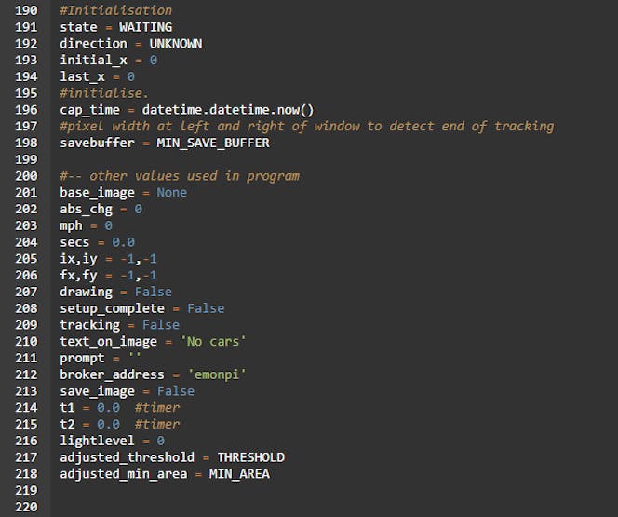Viewport: 618px width, 517px height.
Task: Click 'THRESHOLD' value on adjusted_threshold line
Action: click(x=250, y=457)
